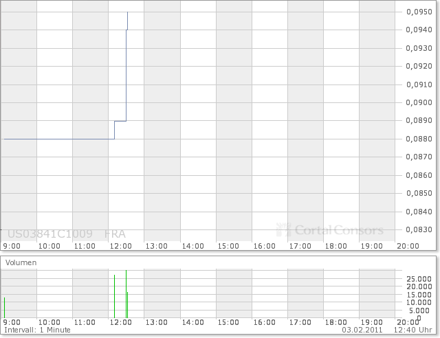440x338 pixels.
Task: Click 10:00 on the price chart time axis
Action: 49,246
